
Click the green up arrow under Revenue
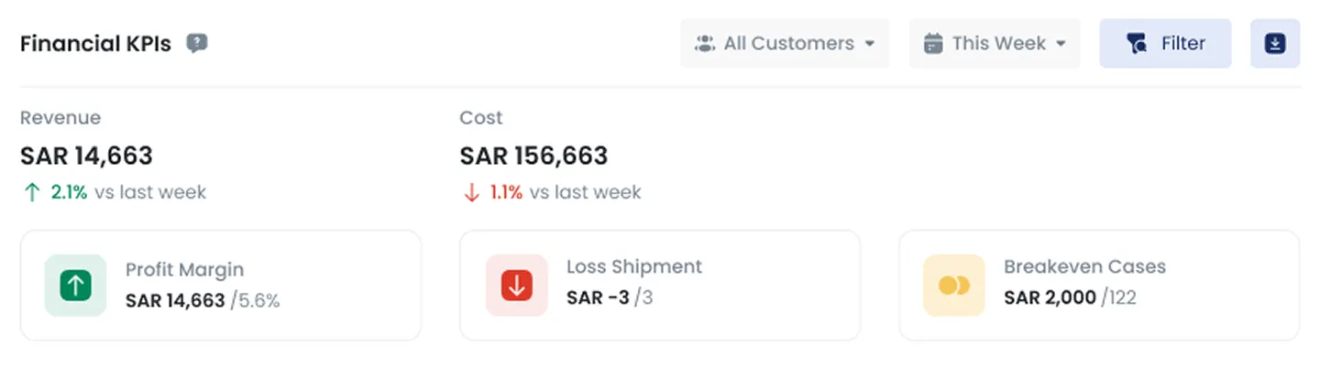click(33, 192)
